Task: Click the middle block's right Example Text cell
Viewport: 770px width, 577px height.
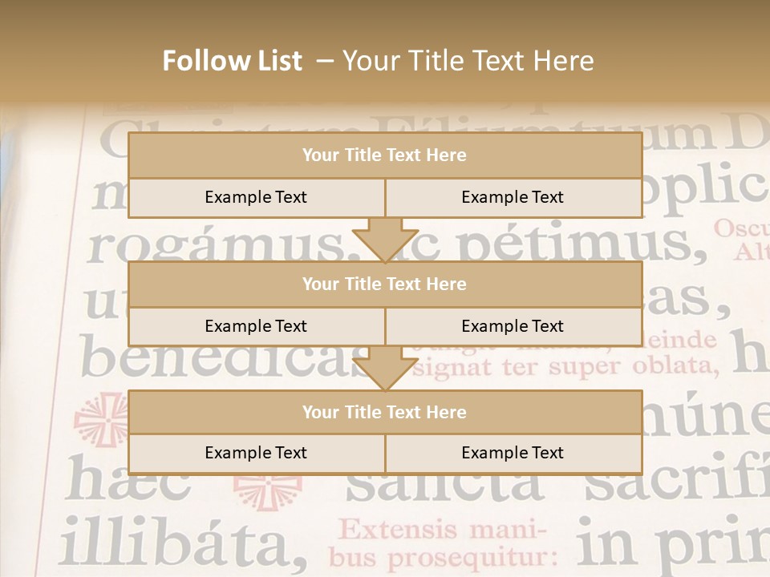Action: coord(513,326)
